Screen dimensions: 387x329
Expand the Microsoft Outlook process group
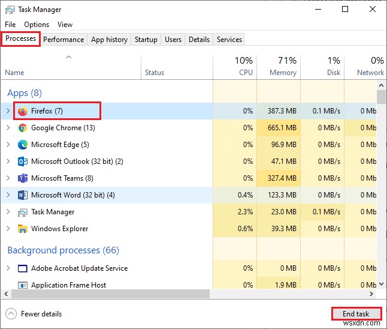[x=8, y=161]
